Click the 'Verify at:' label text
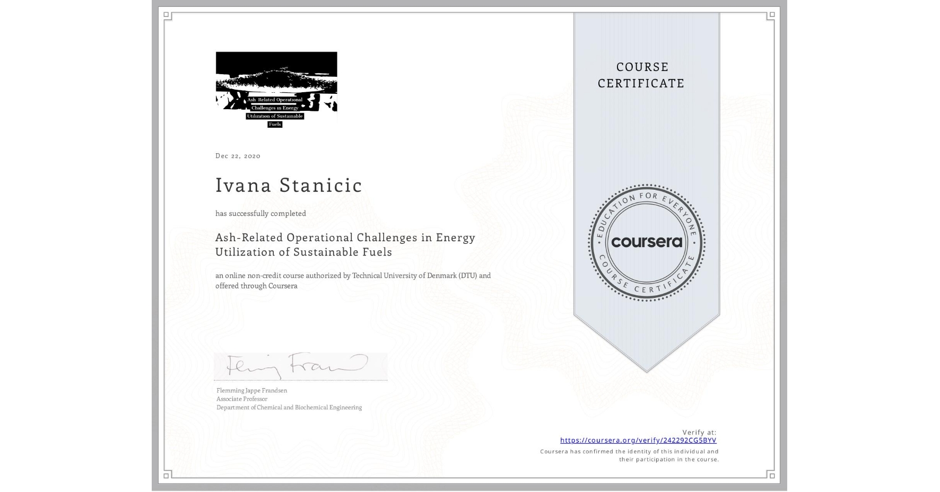This screenshot has width=940, height=492. 698,432
